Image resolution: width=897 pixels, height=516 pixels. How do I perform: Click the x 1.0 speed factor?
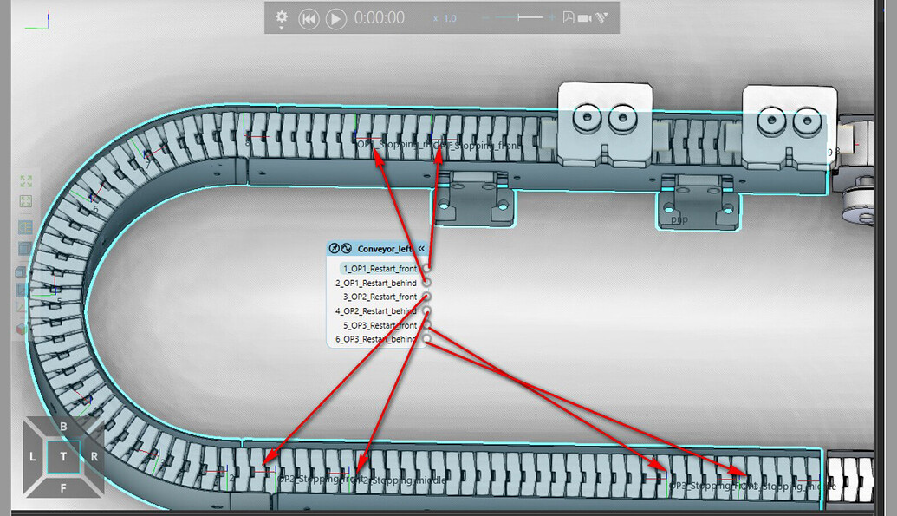click(x=445, y=18)
